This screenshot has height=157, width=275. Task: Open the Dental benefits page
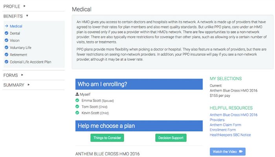click(15, 33)
